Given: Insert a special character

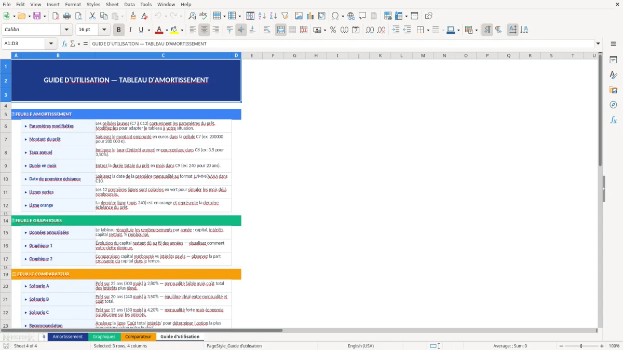Looking at the screenshot, I should (335, 16).
